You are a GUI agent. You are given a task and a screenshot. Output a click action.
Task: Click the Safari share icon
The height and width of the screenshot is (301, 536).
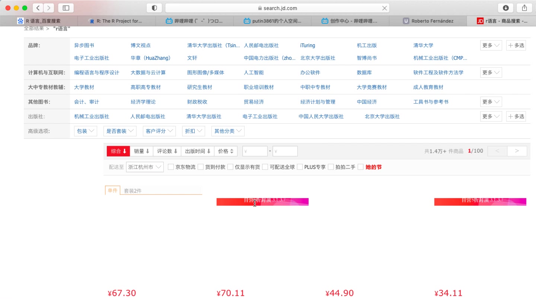[x=524, y=8]
